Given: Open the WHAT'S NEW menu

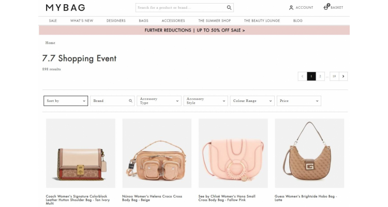Looking at the screenshot, I should (82, 21).
